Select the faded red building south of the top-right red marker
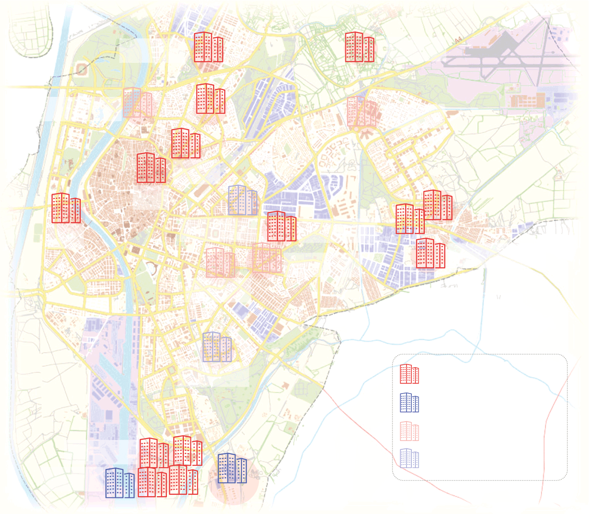589x514 pixels. pos(361,111)
